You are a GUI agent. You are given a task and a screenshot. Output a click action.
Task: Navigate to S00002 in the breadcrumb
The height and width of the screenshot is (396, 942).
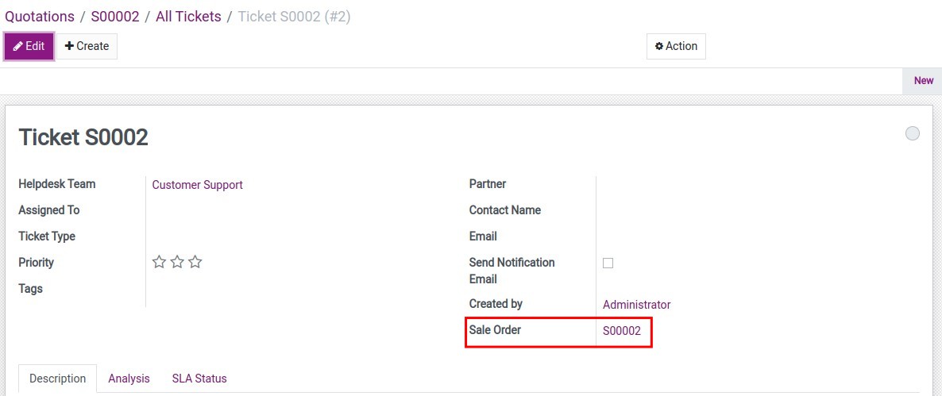[x=115, y=17]
